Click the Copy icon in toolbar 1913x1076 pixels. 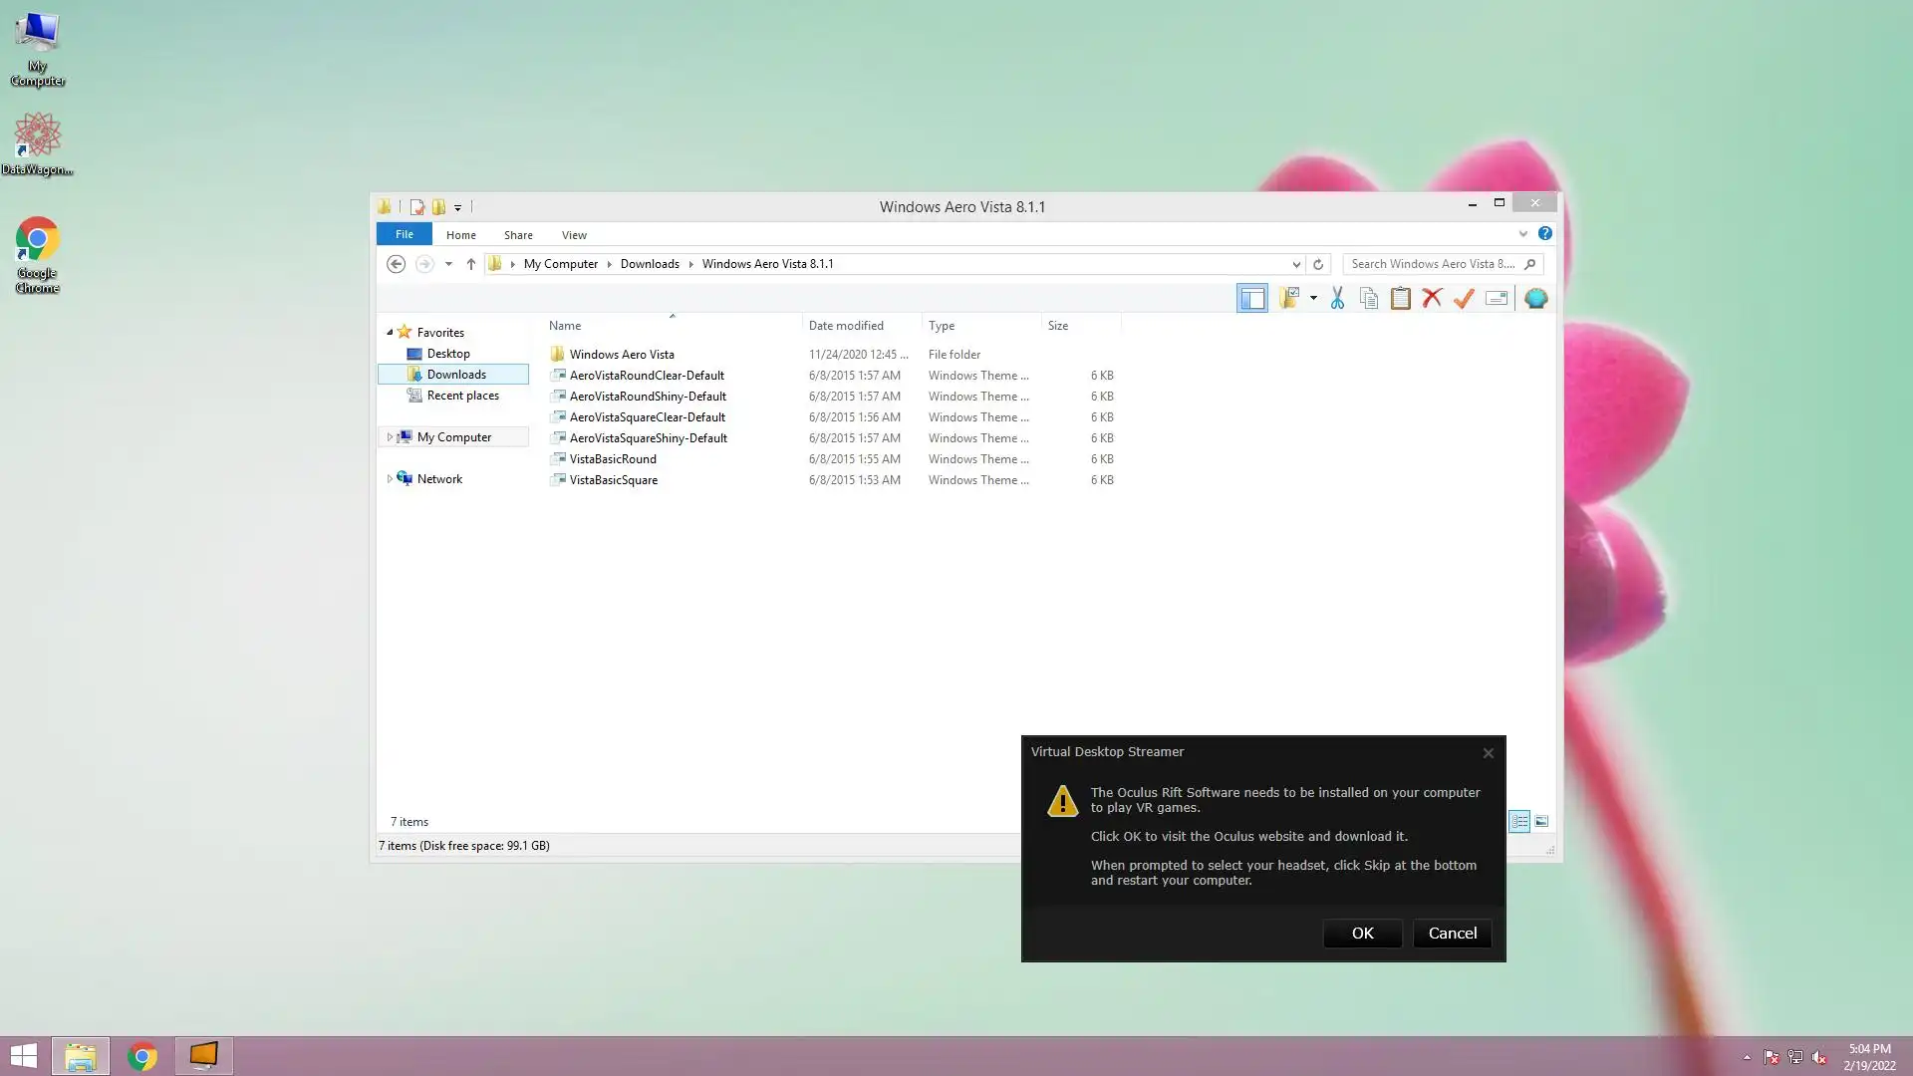tap(1369, 298)
